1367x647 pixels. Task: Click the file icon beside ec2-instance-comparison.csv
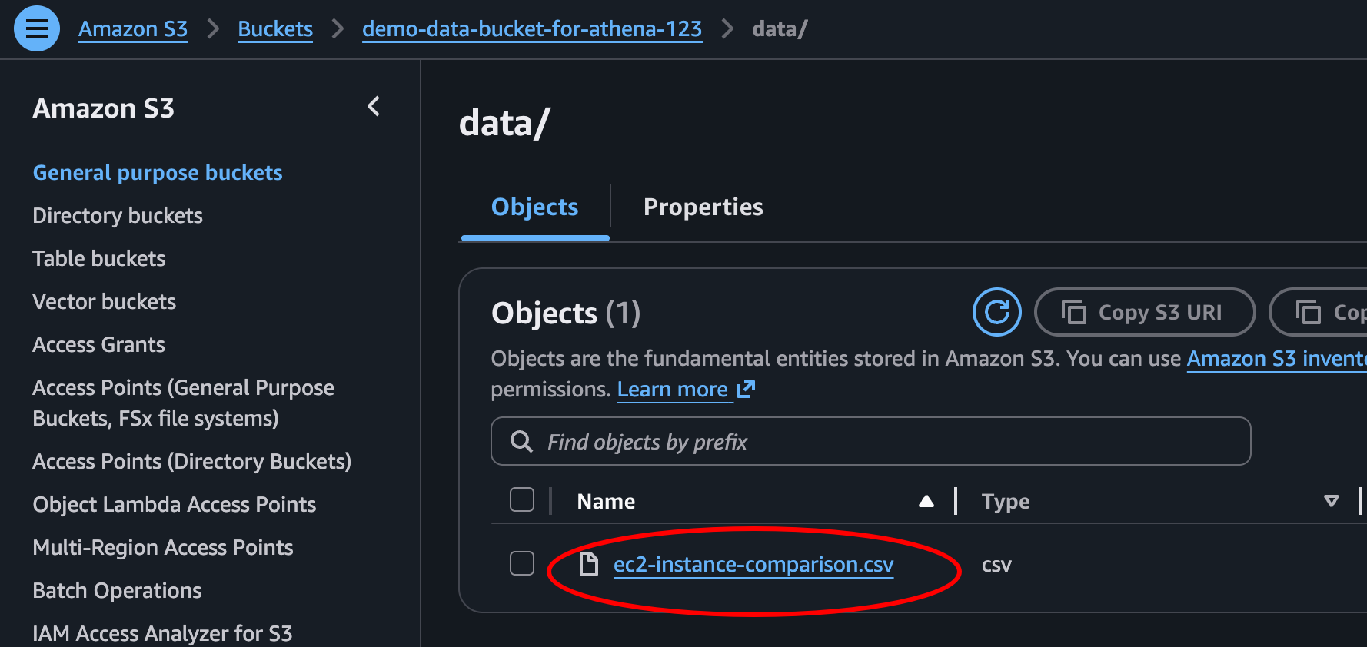coord(589,563)
